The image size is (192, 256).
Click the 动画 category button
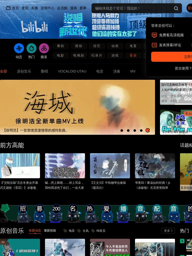pos(115,46)
